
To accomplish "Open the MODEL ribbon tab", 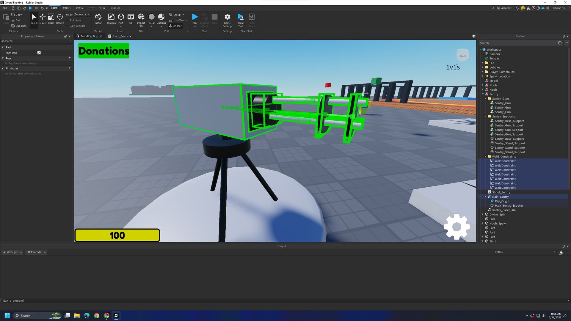I will (67, 8).
